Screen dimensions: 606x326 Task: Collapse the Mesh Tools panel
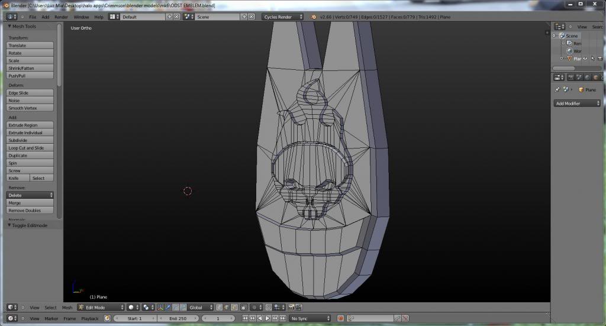9,26
